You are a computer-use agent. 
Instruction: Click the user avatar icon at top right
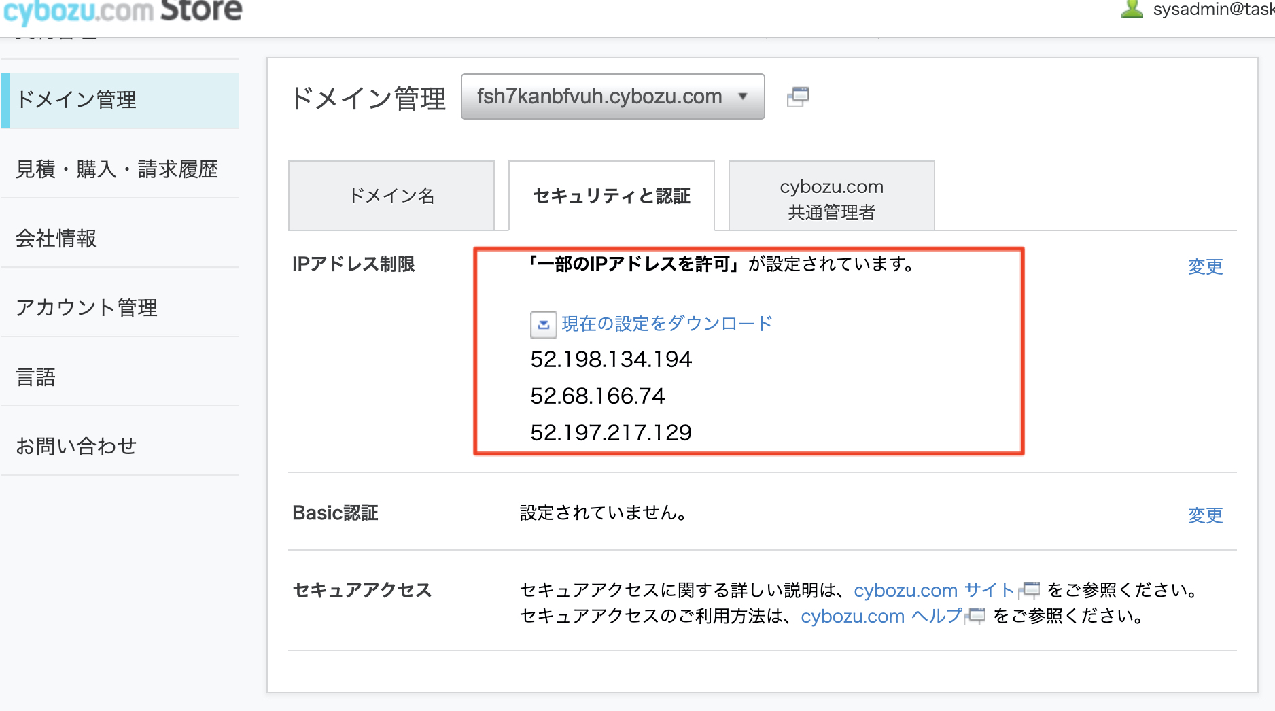[1132, 9]
